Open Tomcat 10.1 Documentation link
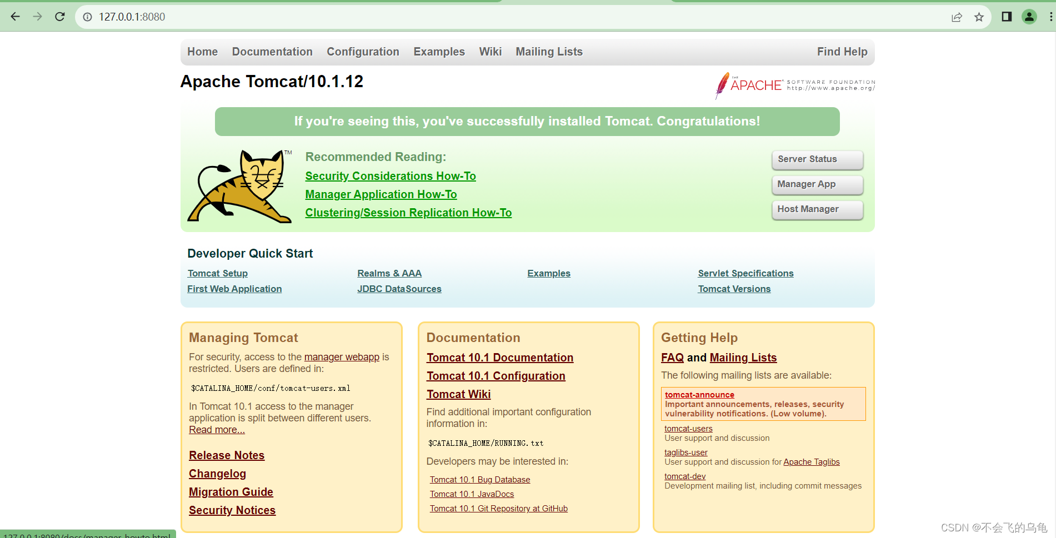Viewport: 1056px width, 538px height. 500,358
